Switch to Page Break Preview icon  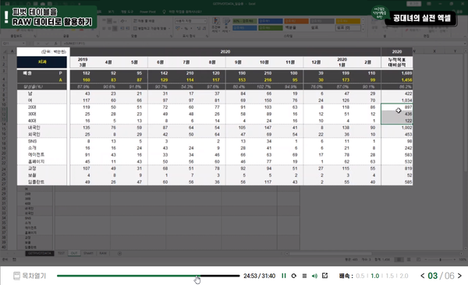tap(418, 259)
